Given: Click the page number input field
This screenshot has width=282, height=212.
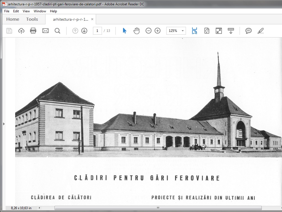Looking at the screenshot, I should pos(97,31).
